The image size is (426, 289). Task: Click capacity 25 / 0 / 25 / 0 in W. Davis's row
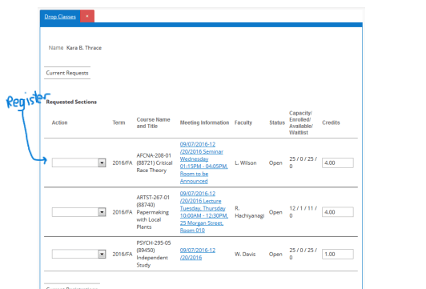click(303, 254)
